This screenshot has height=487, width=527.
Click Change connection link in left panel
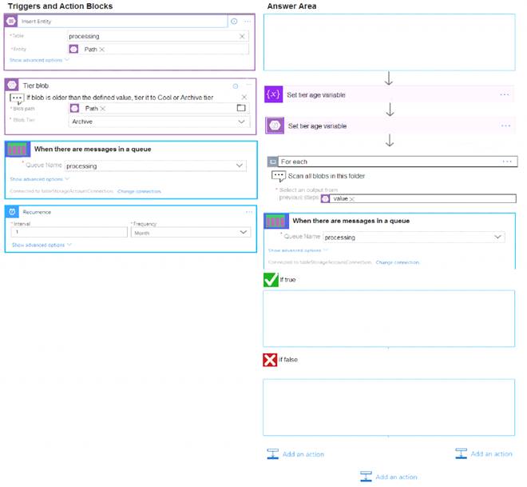tap(139, 191)
